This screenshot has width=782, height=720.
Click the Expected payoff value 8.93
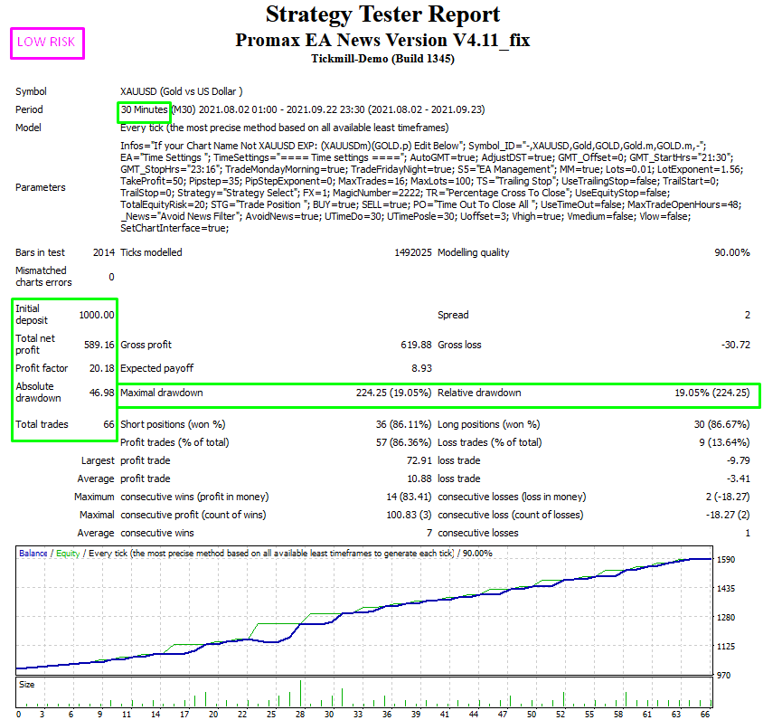click(x=421, y=369)
